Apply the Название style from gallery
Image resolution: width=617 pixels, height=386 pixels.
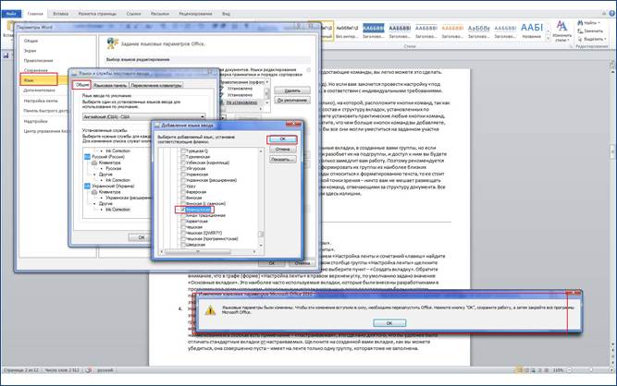pos(532,31)
